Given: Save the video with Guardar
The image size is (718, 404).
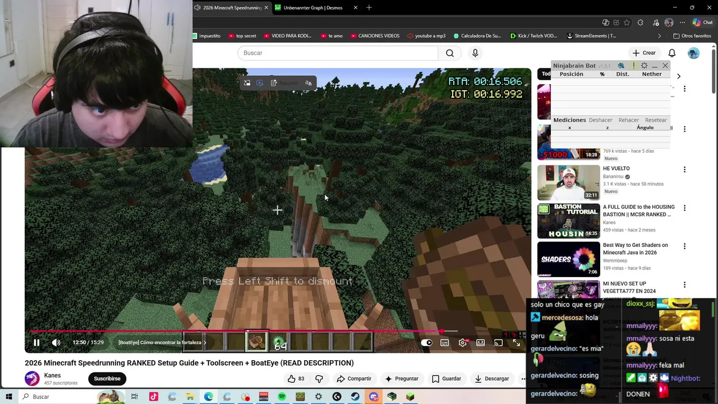Looking at the screenshot, I should (x=447, y=379).
